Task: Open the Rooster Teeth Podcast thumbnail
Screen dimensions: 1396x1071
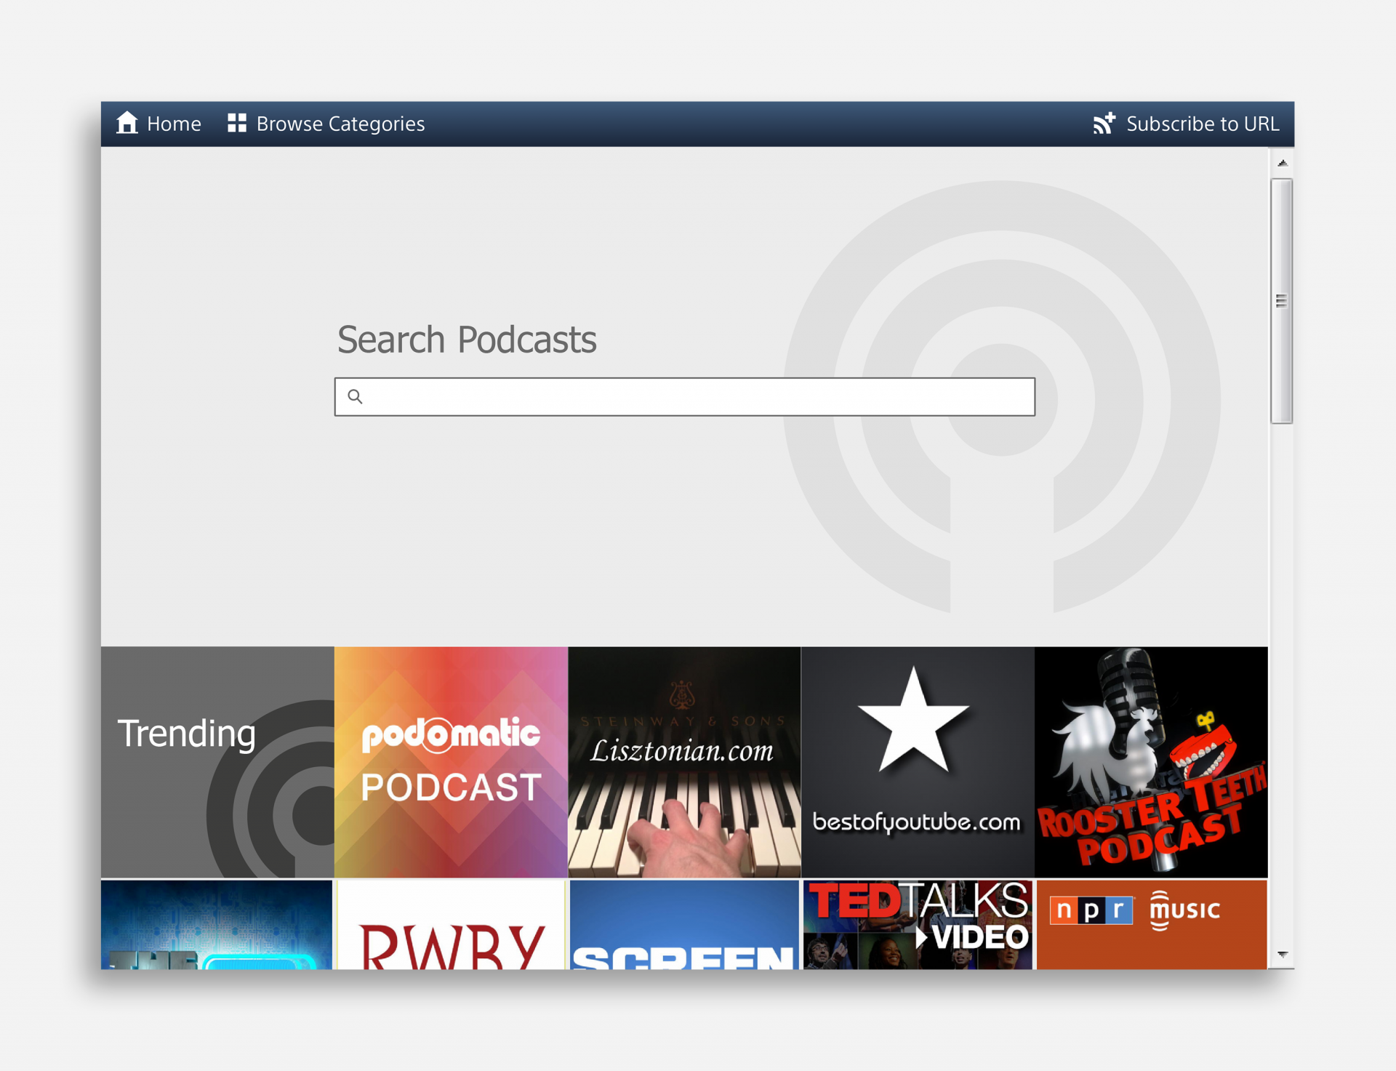Action: pos(1151,762)
